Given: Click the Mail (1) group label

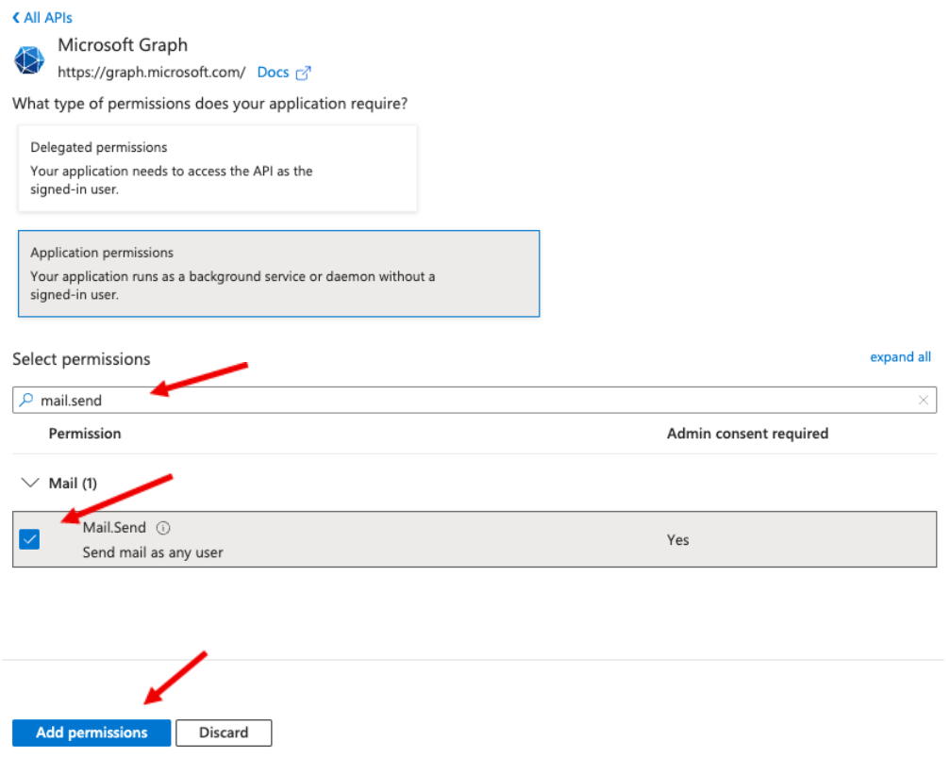Looking at the screenshot, I should (x=73, y=484).
